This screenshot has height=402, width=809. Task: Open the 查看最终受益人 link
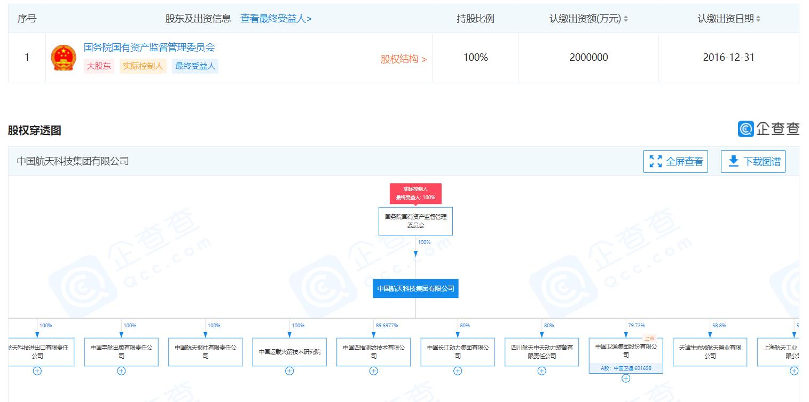[x=276, y=18]
